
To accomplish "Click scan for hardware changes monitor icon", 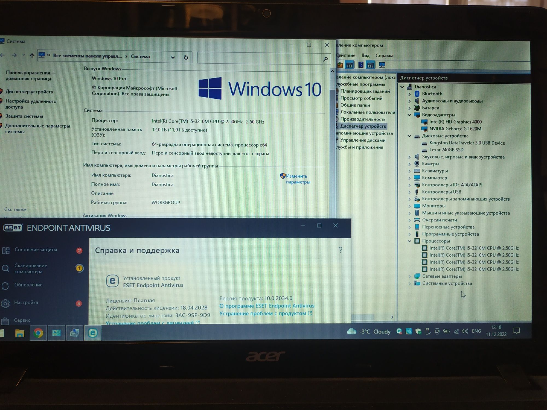I will point(382,65).
